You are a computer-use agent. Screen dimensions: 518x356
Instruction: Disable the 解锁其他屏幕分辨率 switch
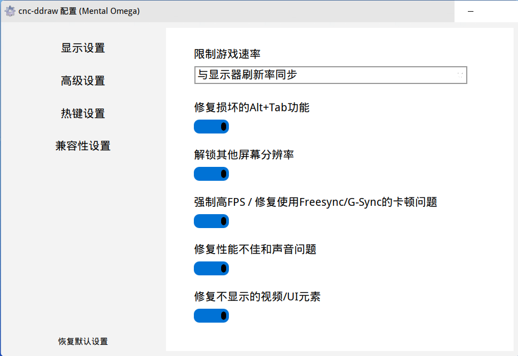coord(212,174)
